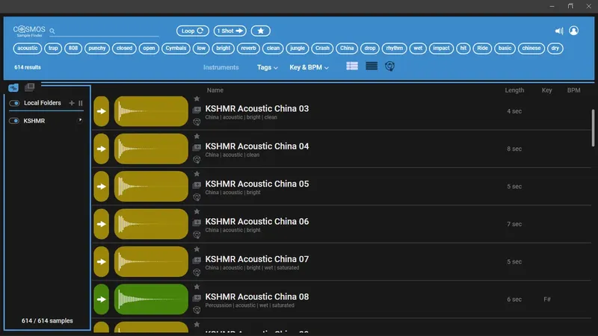Select the China tag
Screen dimensions: 598x336
(347, 49)
